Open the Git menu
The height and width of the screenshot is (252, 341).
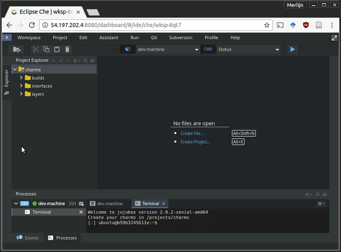pos(154,38)
